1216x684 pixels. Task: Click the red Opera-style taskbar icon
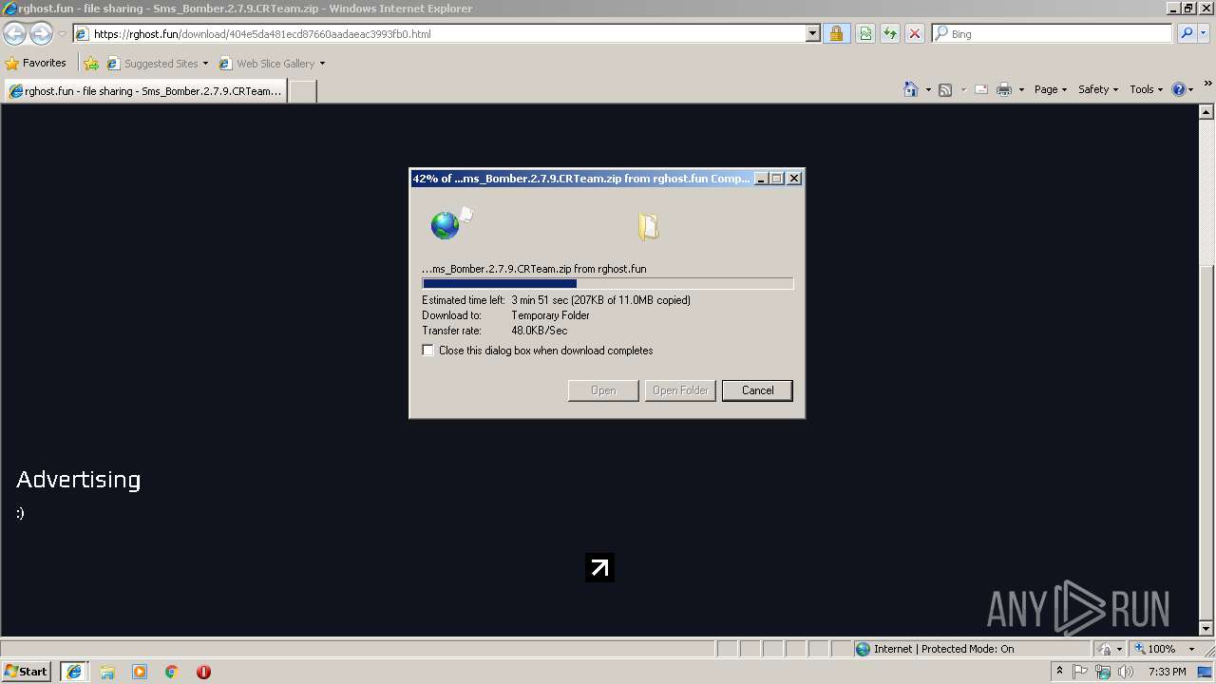[203, 672]
